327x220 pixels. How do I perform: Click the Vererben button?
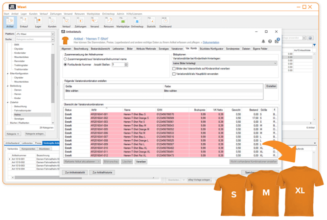tap(141, 162)
